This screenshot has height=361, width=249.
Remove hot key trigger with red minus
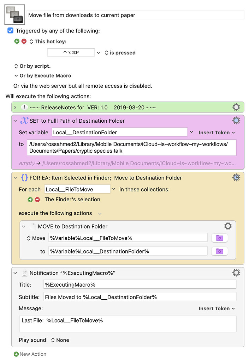pyautogui.click(x=24, y=41)
